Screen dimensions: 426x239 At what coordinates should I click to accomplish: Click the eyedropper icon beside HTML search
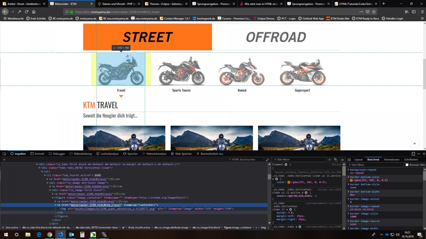coord(267,160)
